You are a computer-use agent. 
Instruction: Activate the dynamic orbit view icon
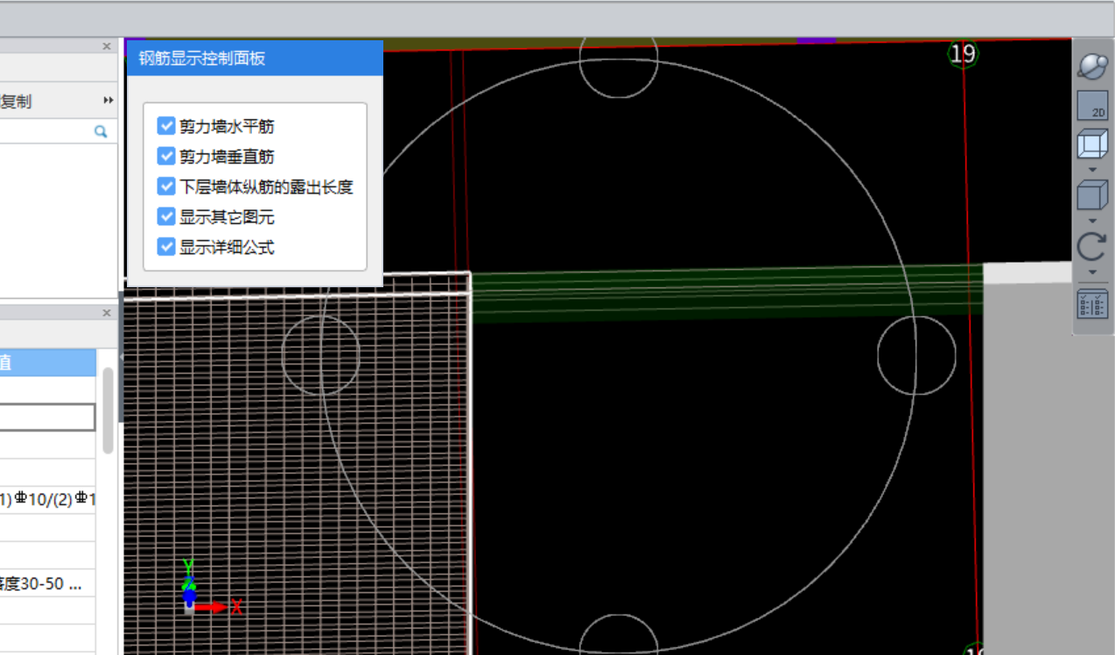[x=1092, y=66]
